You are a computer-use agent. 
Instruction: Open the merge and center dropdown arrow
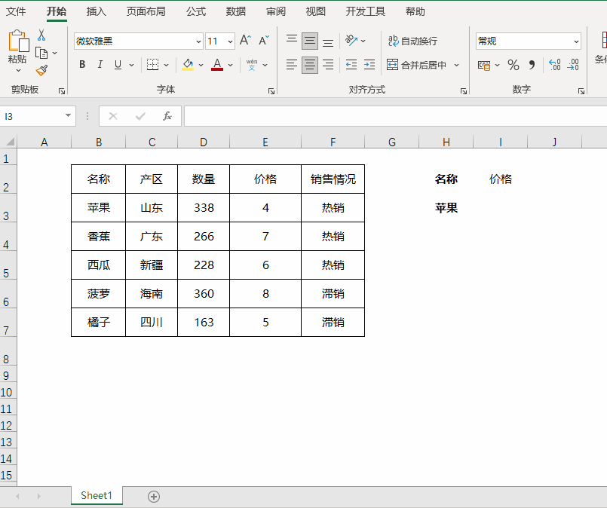(x=457, y=65)
